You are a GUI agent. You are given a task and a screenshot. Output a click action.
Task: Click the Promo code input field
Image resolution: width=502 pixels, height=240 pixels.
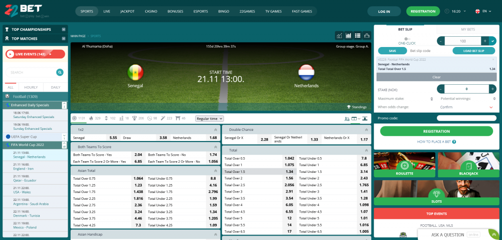(467, 118)
